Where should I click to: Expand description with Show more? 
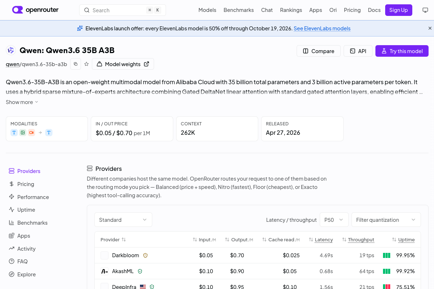(x=22, y=102)
